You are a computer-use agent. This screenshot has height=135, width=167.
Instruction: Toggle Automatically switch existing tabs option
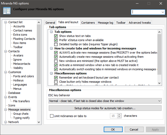click(x=56, y=69)
